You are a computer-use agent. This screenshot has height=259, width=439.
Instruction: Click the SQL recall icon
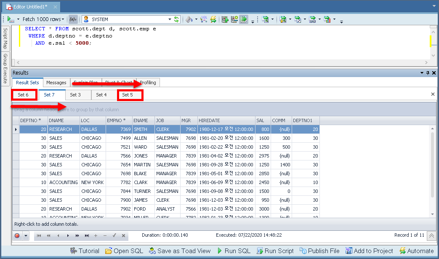click(x=204, y=19)
